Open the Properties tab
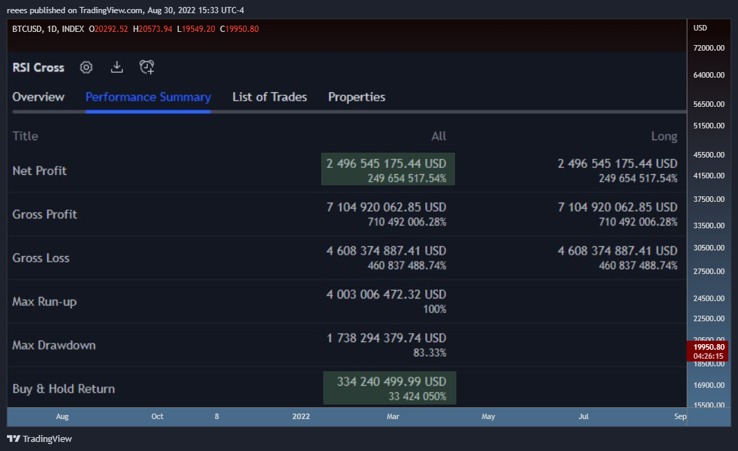Image resolution: width=738 pixels, height=451 pixels. click(357, 97)
